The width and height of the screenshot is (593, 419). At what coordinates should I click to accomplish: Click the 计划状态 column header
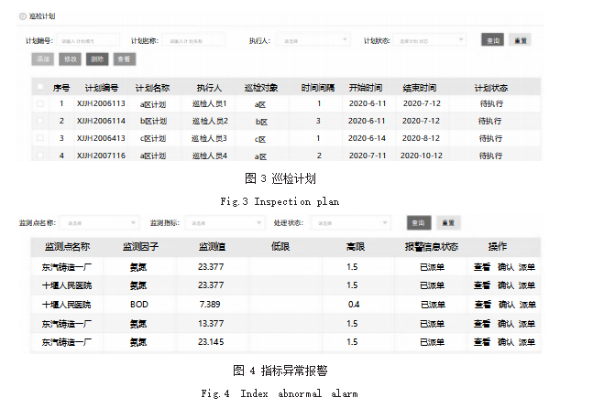[x=491, y=88]
